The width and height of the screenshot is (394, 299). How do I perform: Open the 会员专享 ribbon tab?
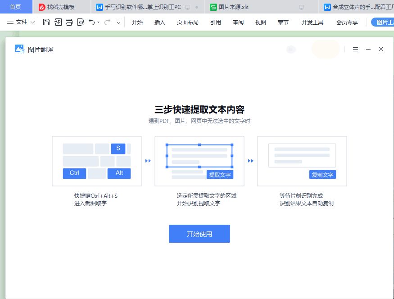coord(347,23)
